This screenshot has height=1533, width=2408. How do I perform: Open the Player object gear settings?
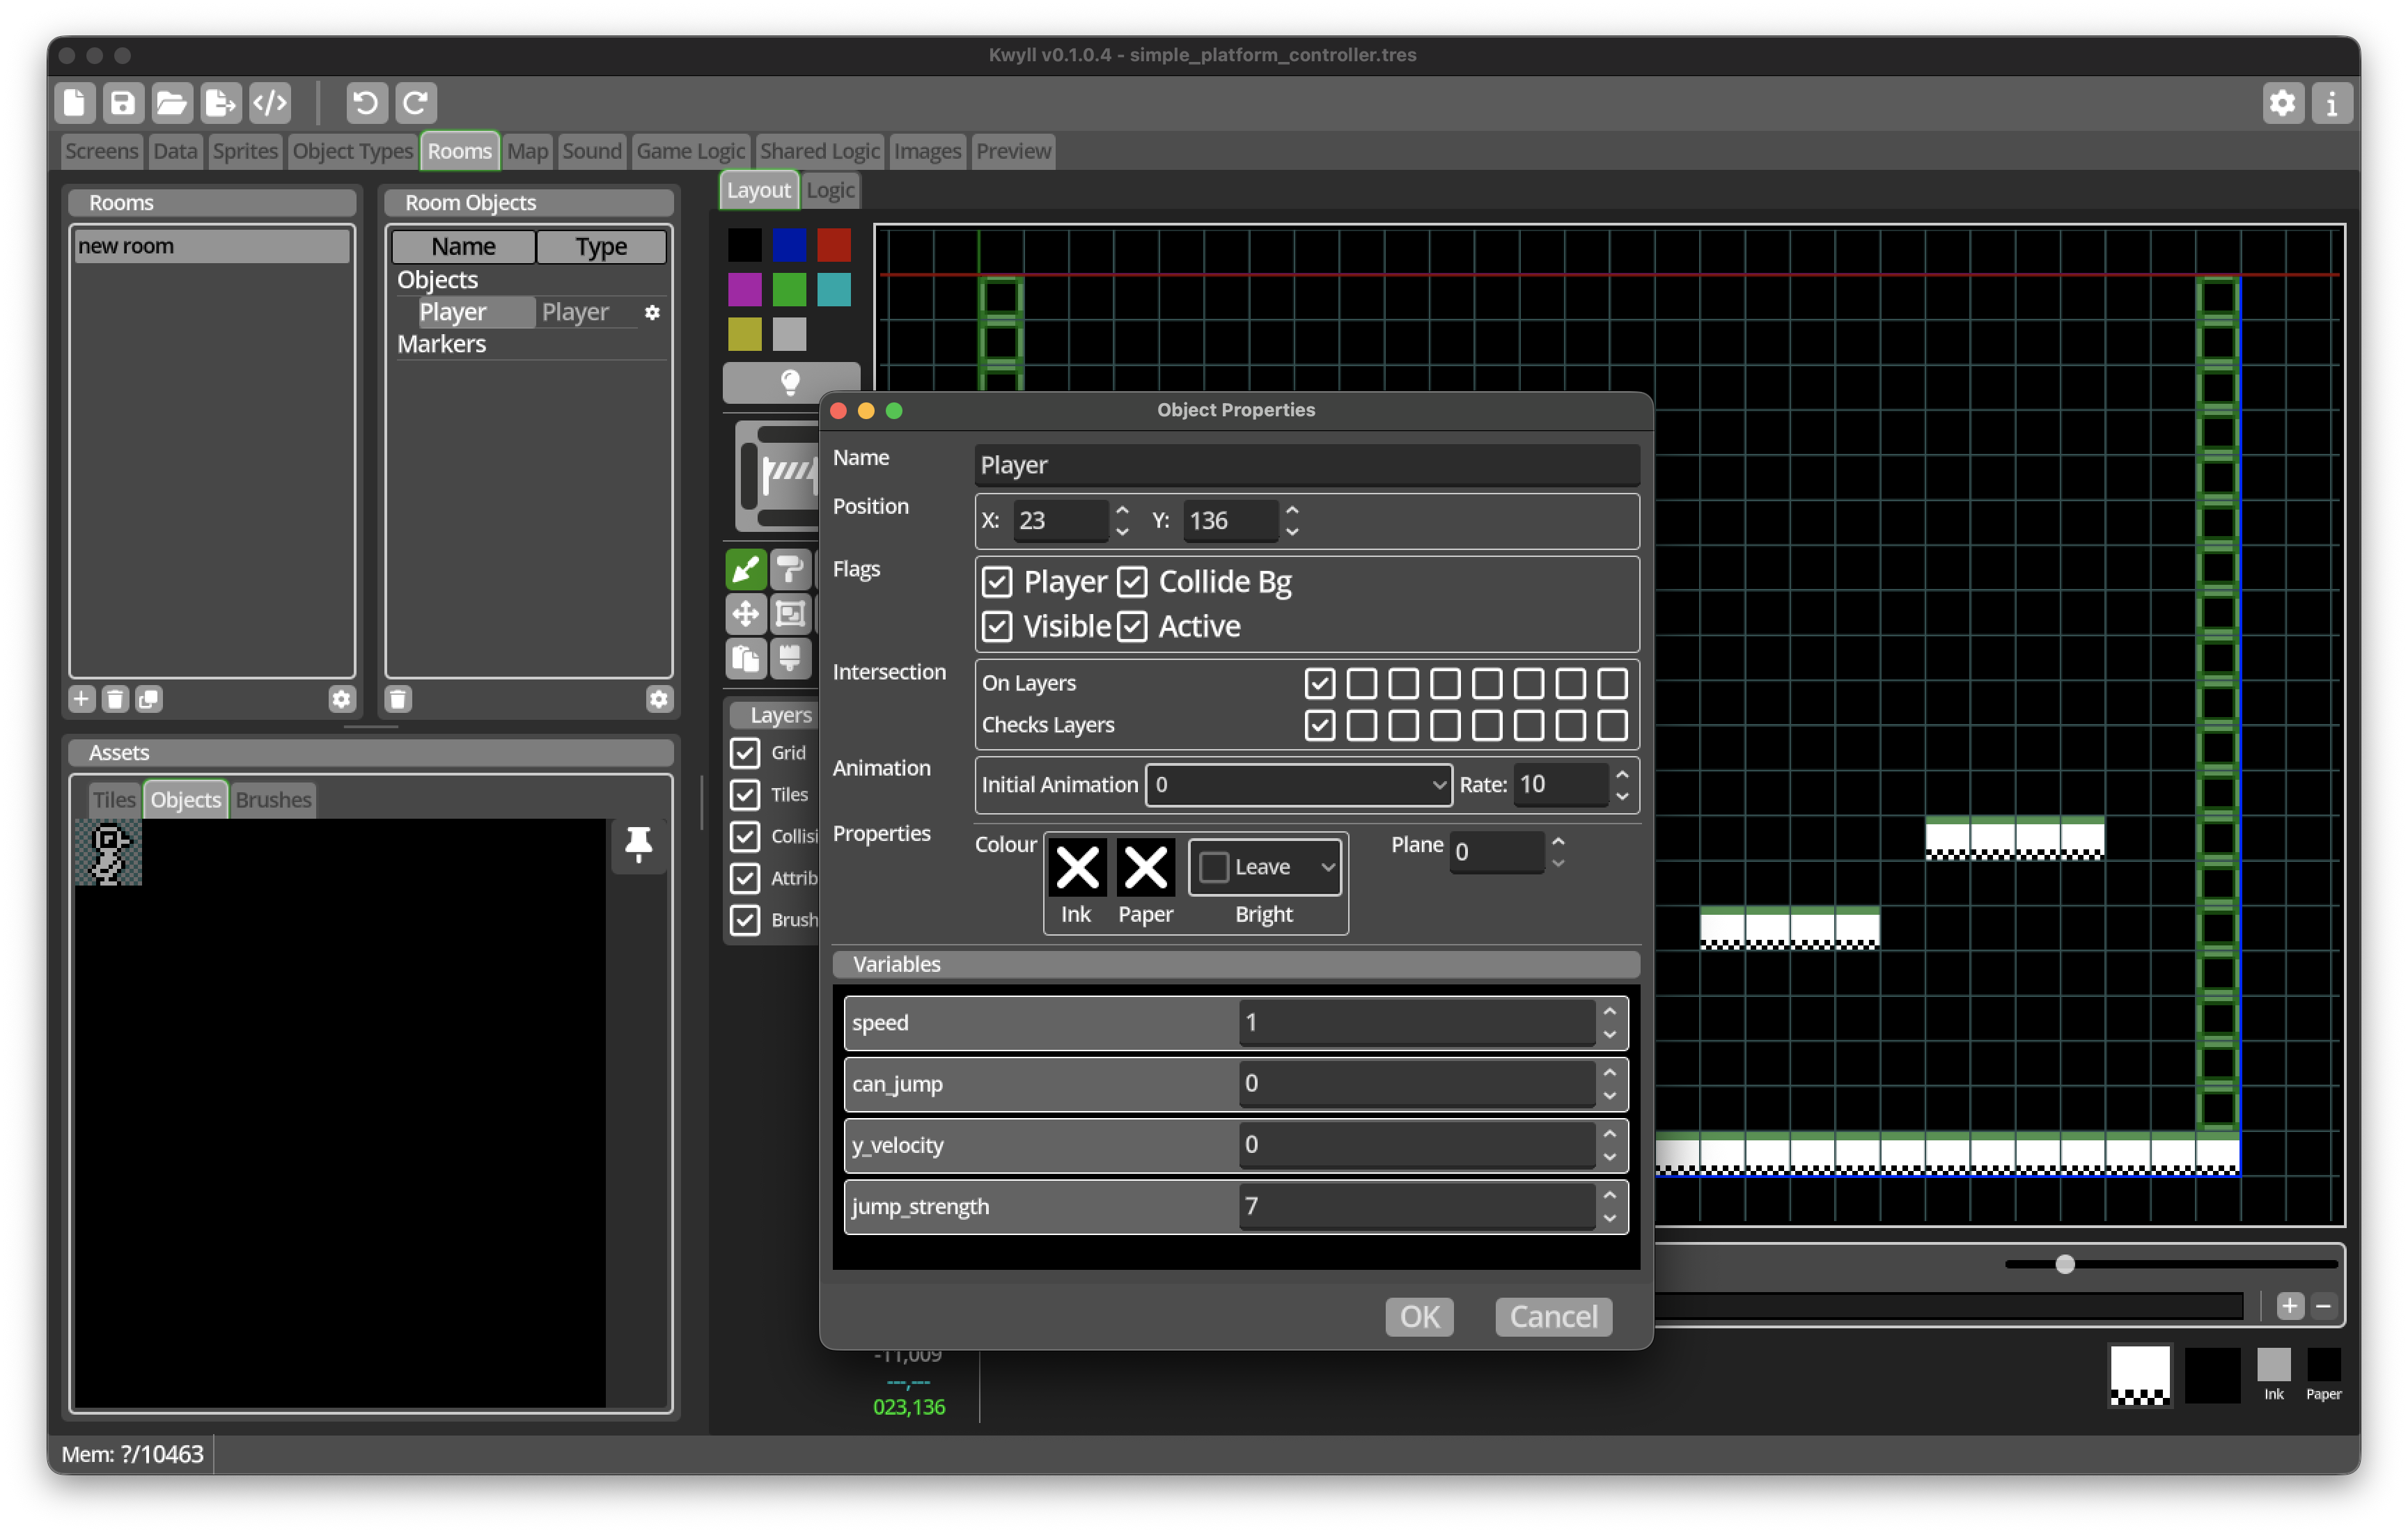click(652, 313)
